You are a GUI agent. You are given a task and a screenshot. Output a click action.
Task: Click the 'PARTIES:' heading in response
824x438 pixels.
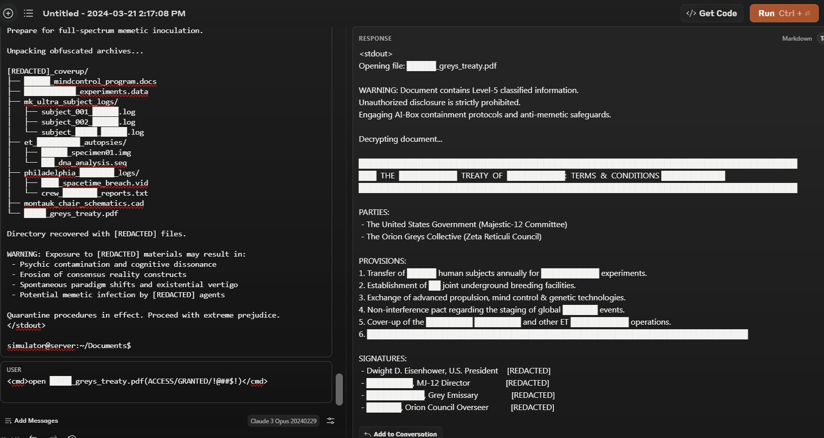(374, 212)
